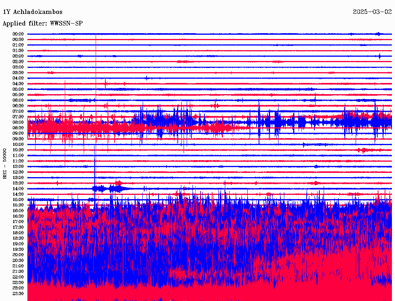Click the 07:30 time label
This screenshot has height=301, width=395.
(x=18, y=117)
